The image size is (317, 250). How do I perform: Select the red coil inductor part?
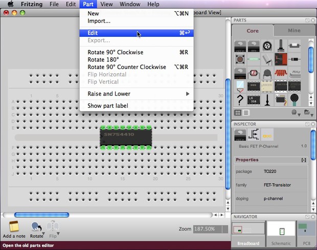[x=281, y=73]
